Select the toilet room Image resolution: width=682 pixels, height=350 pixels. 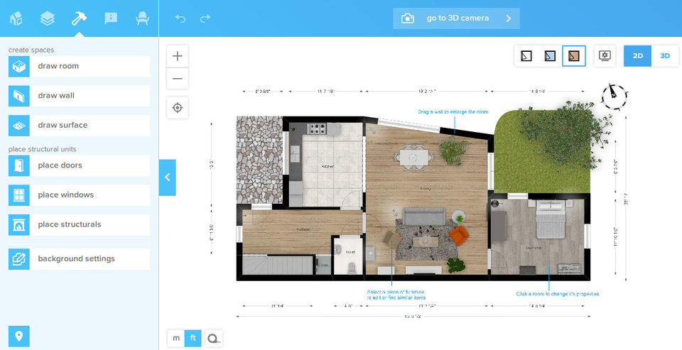(x=348, y=256)
